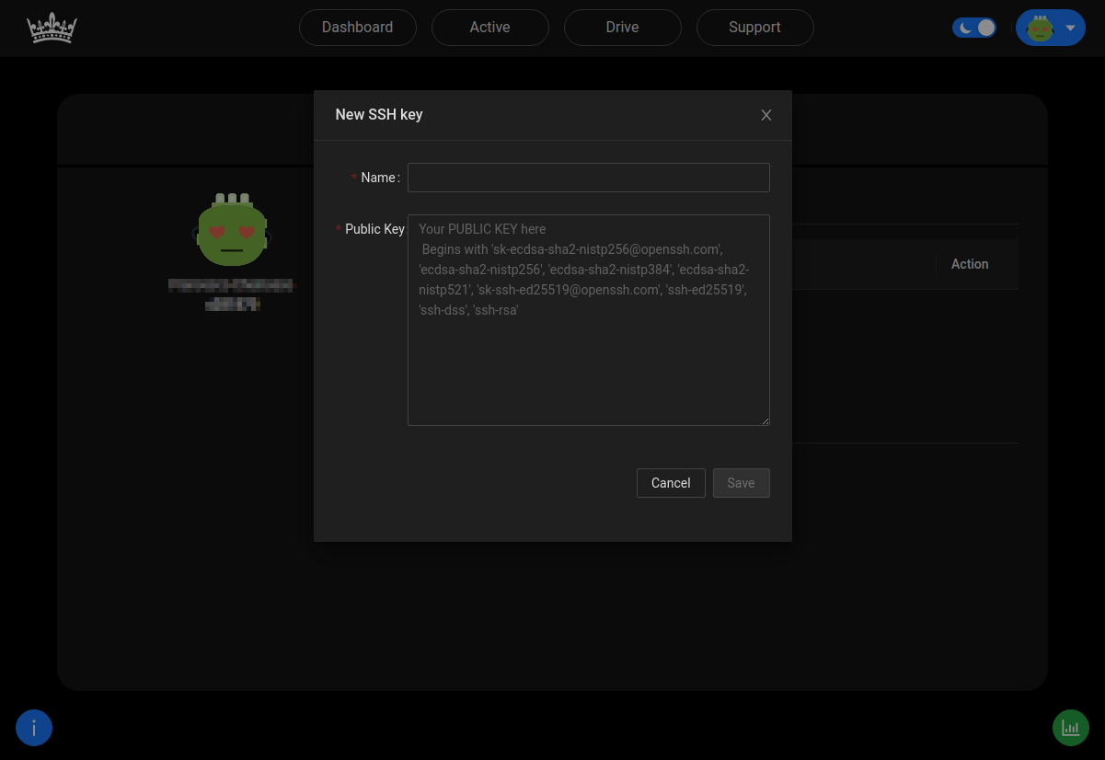Click inside the Name input field
The image size is (1105, 760).
pos(588,178)
